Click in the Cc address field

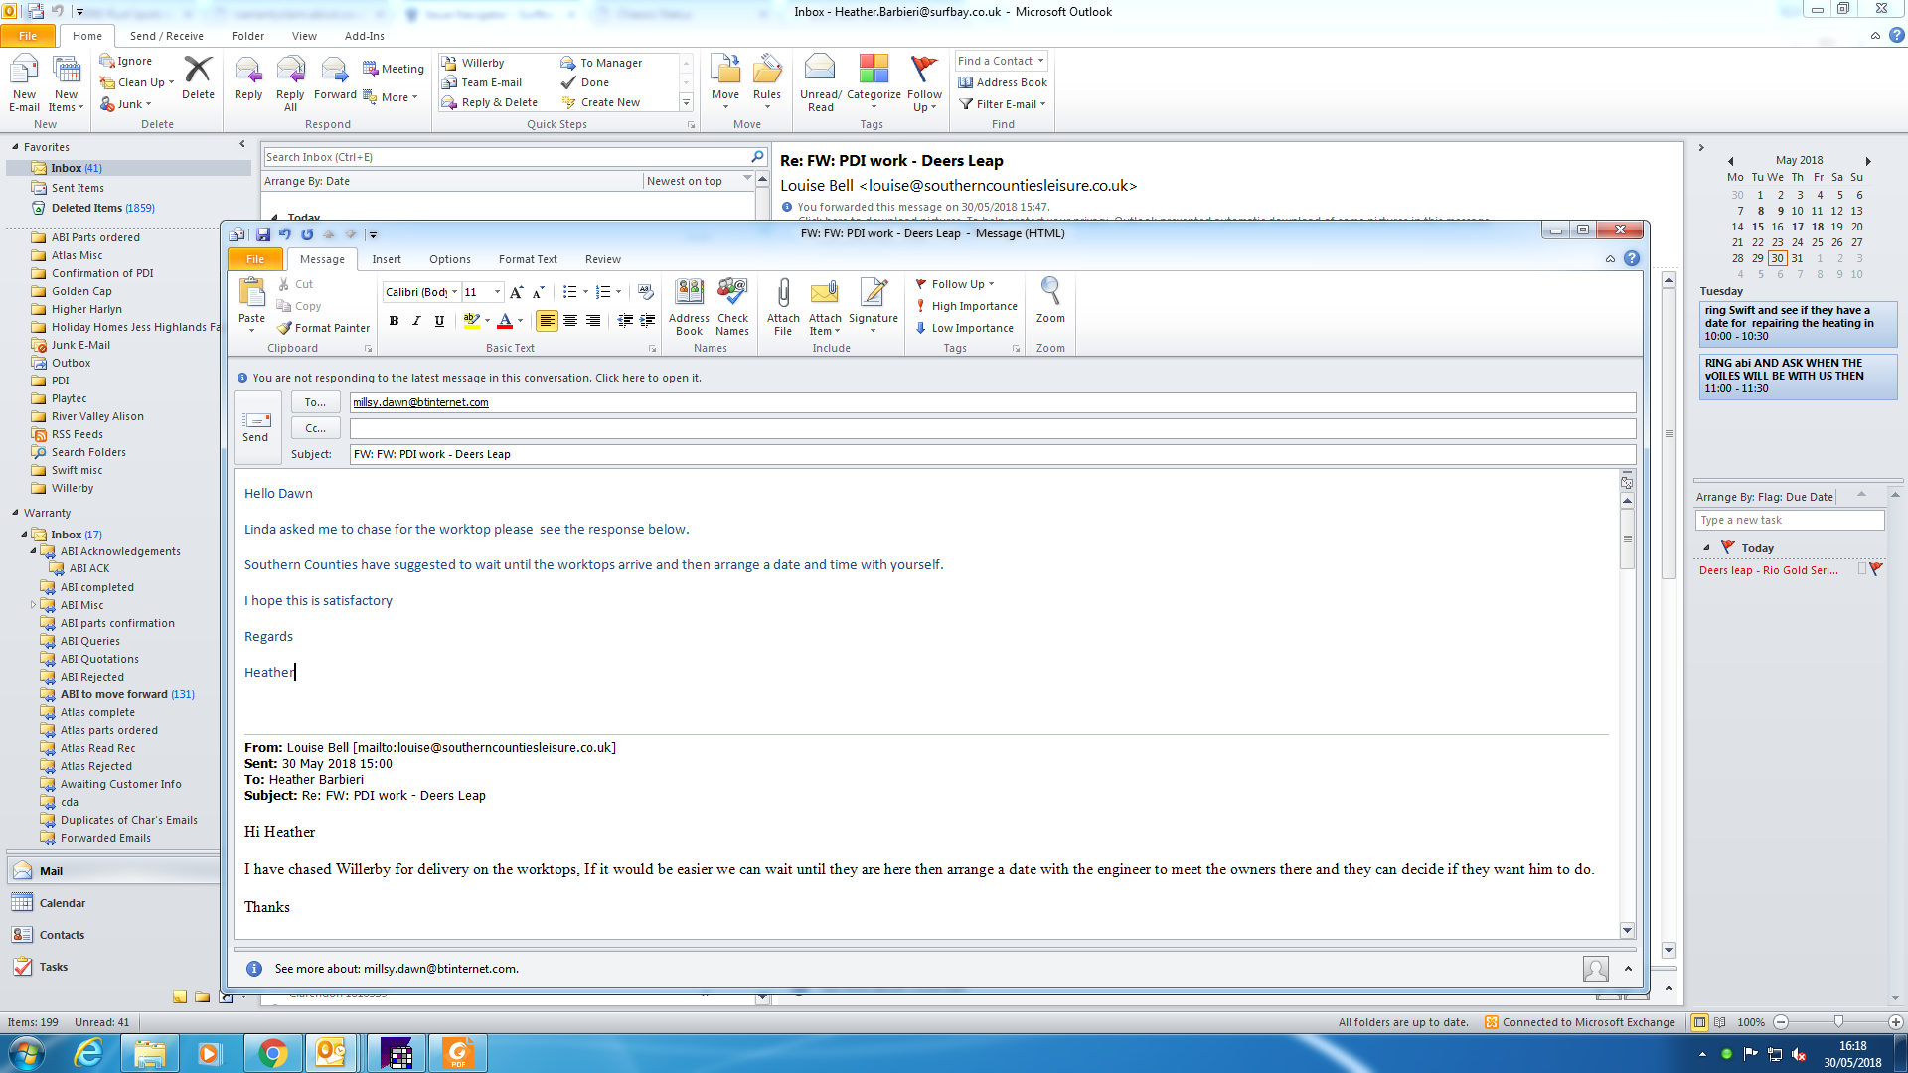(992, 428)
